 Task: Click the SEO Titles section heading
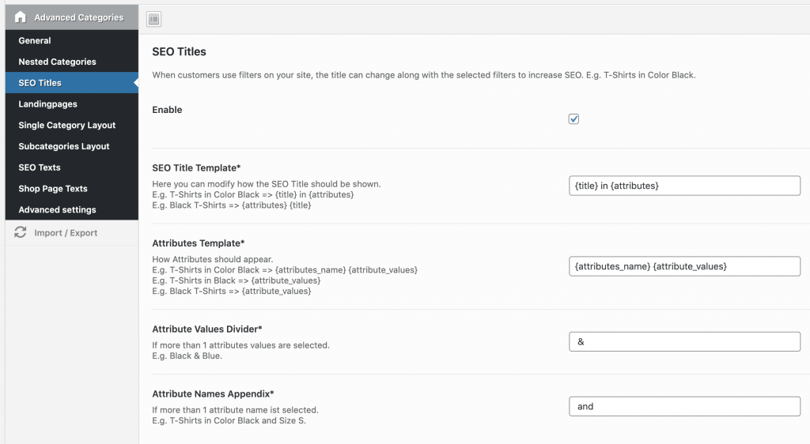[x=179, y=52]
